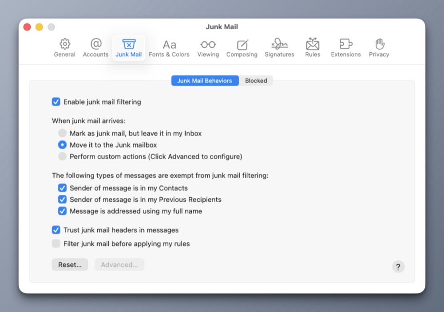Close the Junk Mail window

click(x=27, y=27)
